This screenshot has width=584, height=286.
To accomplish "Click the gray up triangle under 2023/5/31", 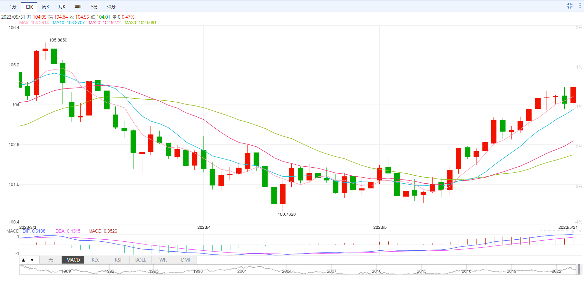I will [573, 231].
